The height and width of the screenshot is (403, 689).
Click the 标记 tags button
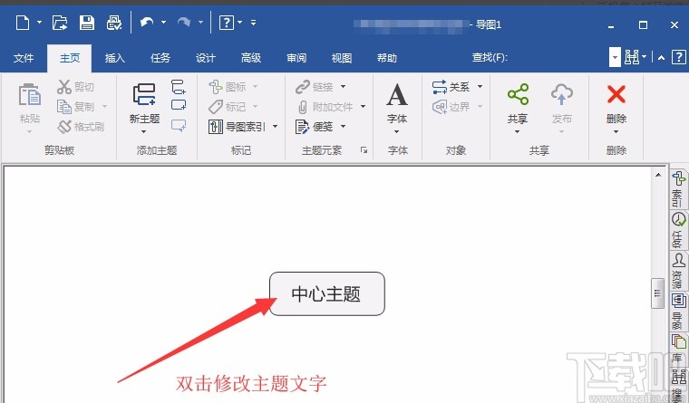coord(228,107)
